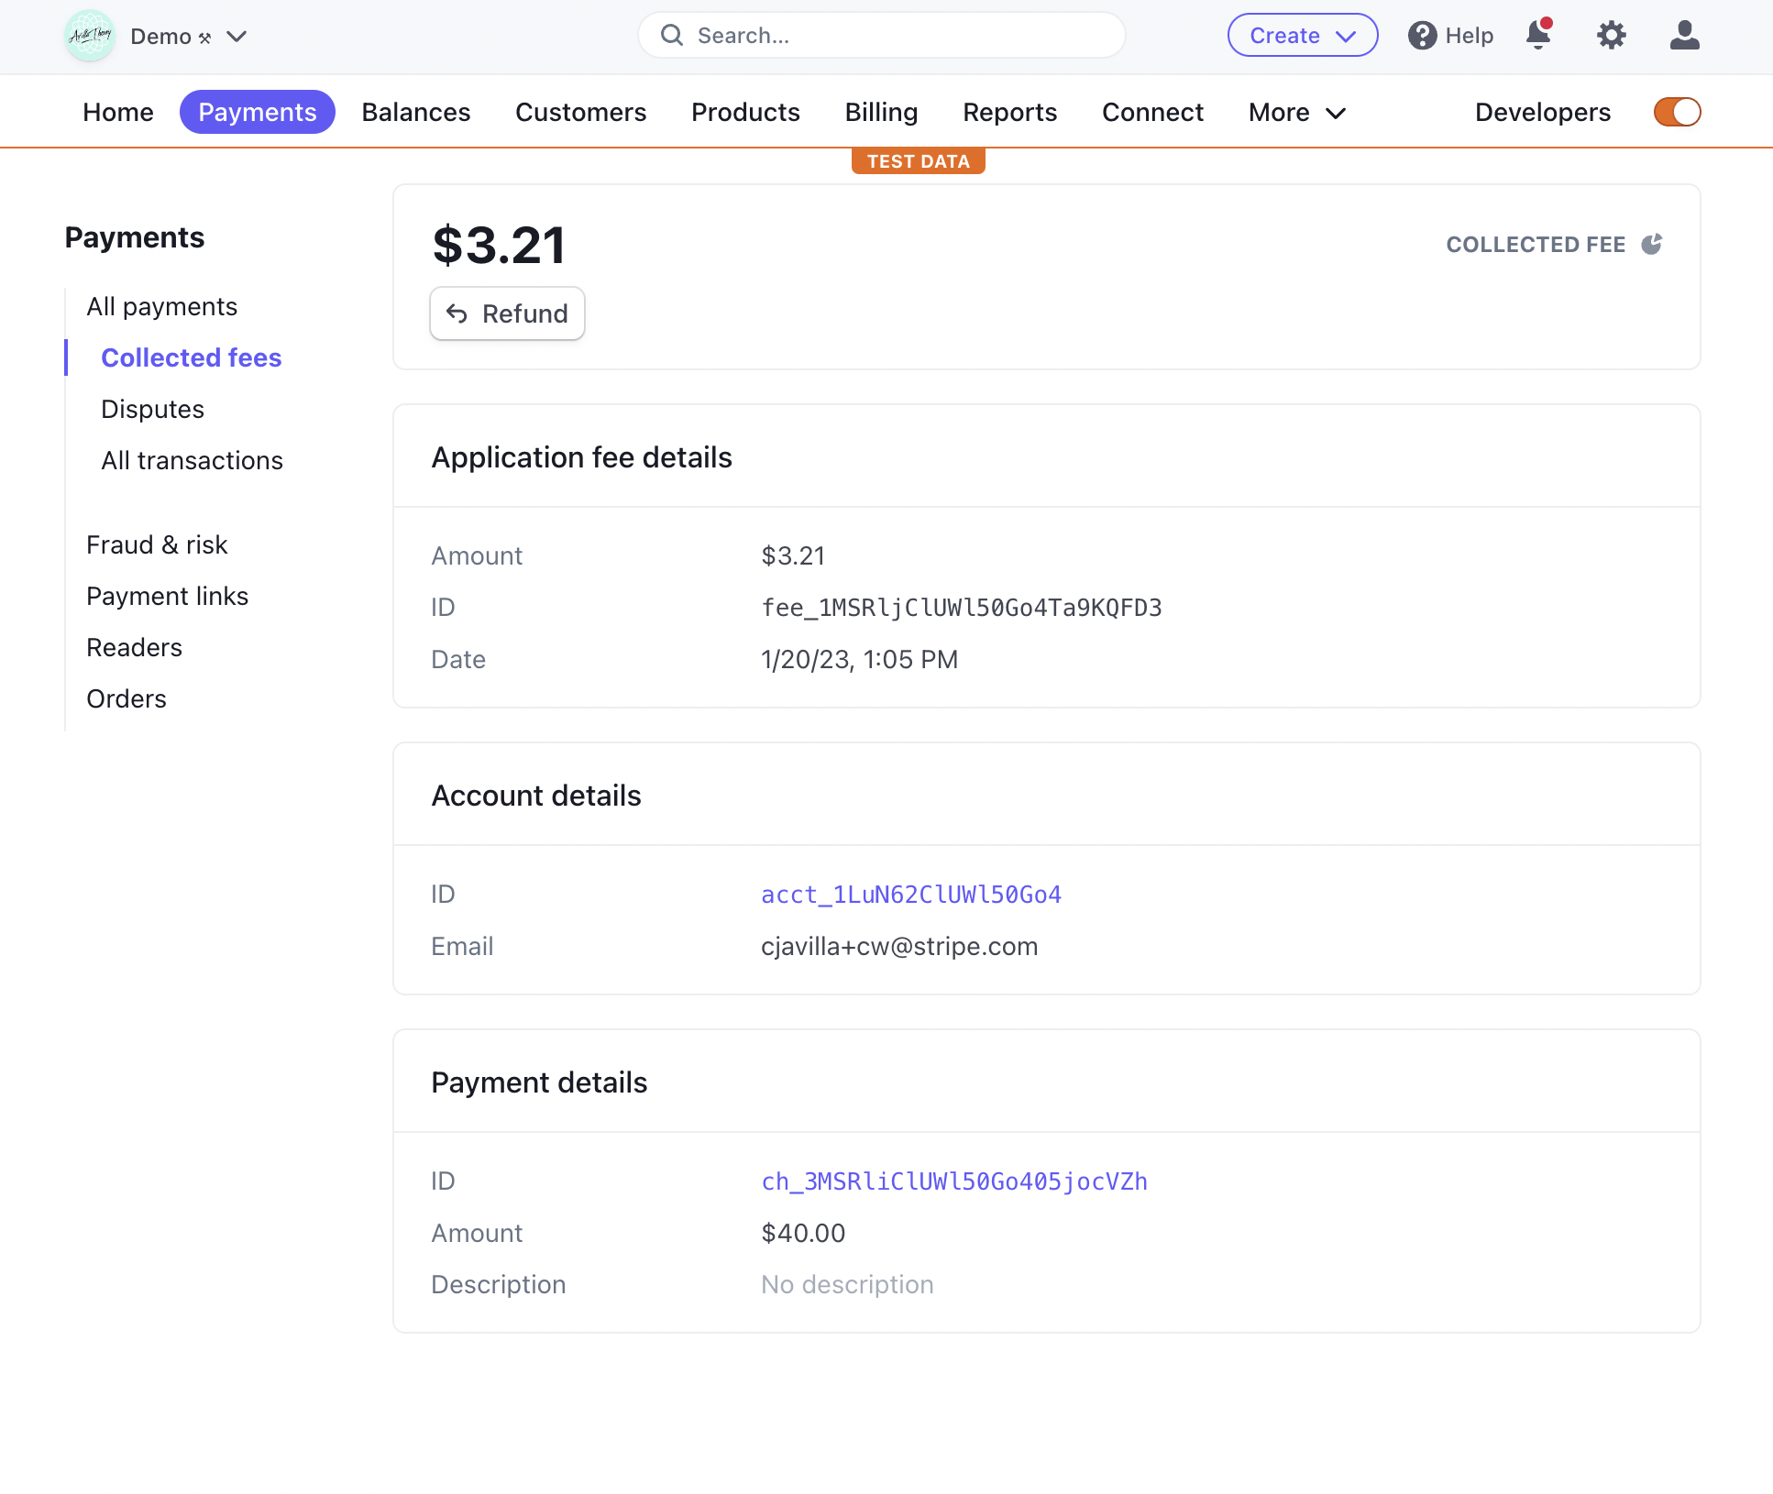Click the Refund button

click(x=507, y=313)
